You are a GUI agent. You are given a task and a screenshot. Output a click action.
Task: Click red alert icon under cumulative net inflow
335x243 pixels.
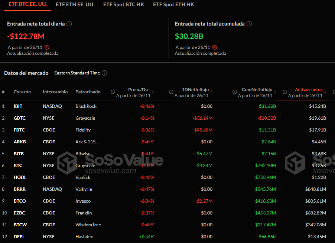click(215, 47)
